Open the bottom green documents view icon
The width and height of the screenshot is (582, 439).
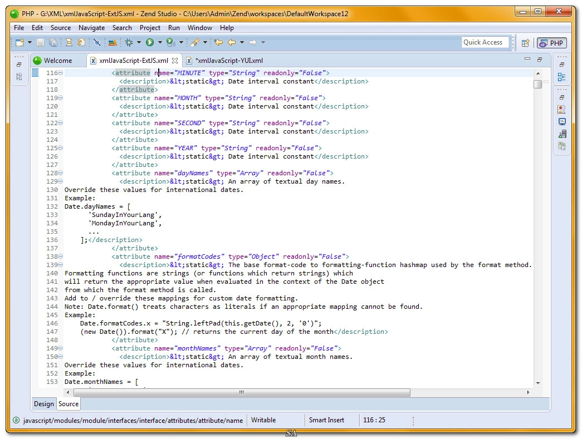[x=562, y=146]
